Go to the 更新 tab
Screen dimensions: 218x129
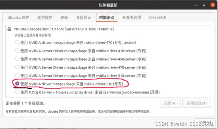coord(64,17)
